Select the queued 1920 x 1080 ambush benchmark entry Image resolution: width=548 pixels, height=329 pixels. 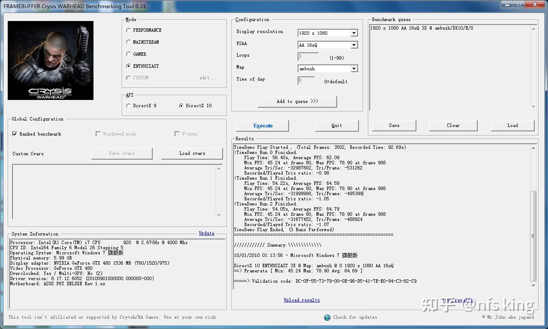[x=422, y=28]
